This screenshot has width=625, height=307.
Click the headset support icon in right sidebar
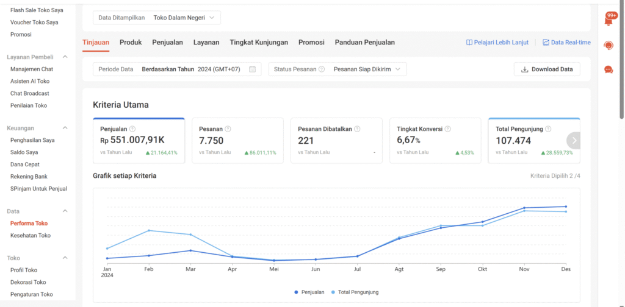coord(609,46)
